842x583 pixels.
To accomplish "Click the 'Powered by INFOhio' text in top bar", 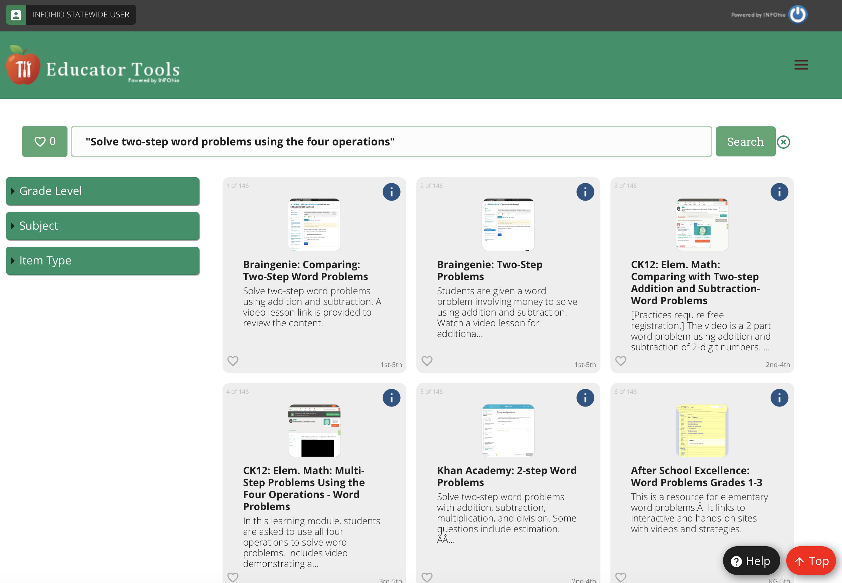I will [x=758, y=15].
